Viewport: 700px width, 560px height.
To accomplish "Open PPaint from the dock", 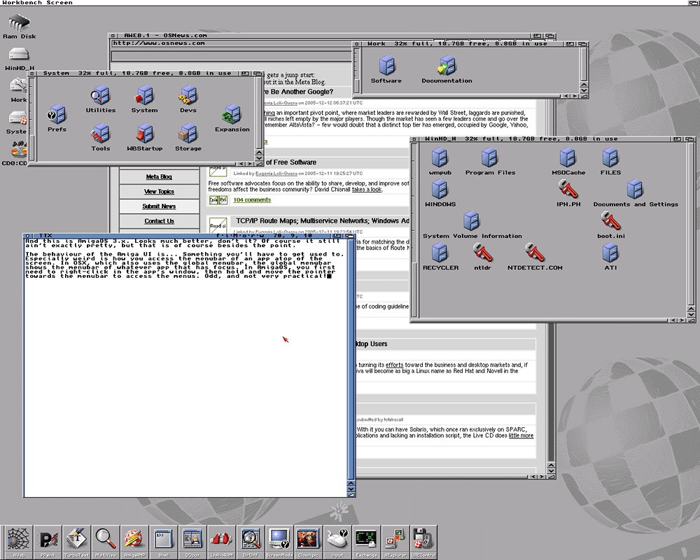I will [x=48, y=542].
